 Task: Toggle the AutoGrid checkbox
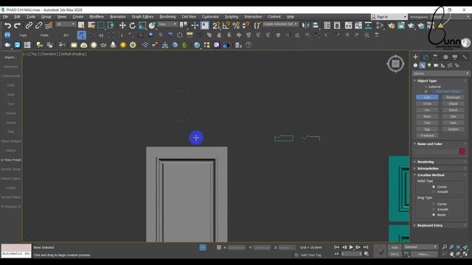coord(426,87)
